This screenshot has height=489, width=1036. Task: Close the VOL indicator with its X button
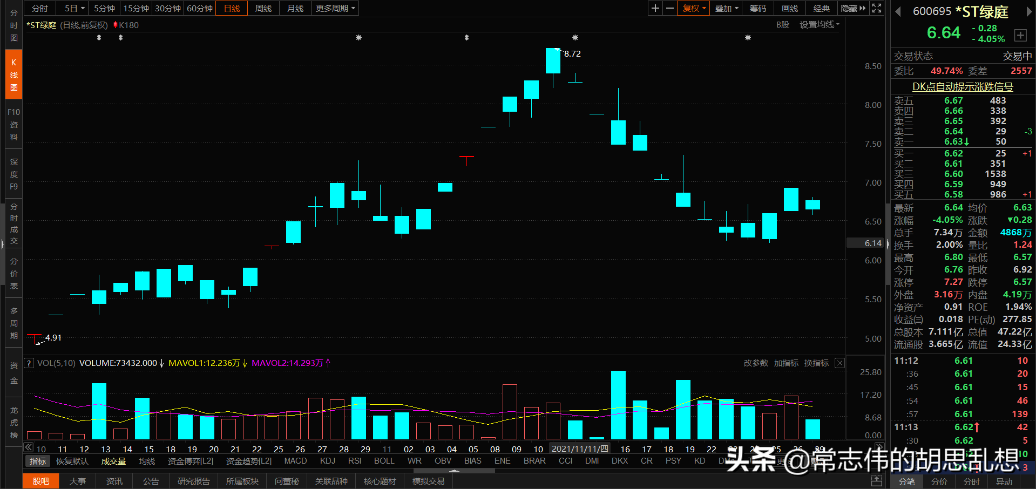tap(839, 363)
